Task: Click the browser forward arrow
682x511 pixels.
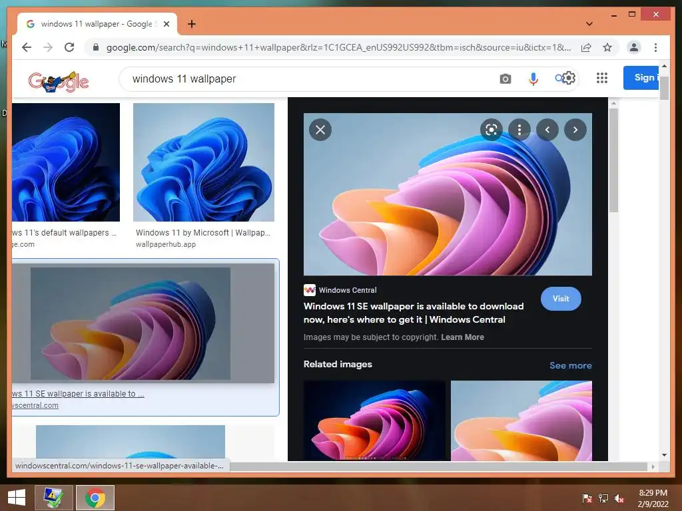Action: (x=48, y=47)
